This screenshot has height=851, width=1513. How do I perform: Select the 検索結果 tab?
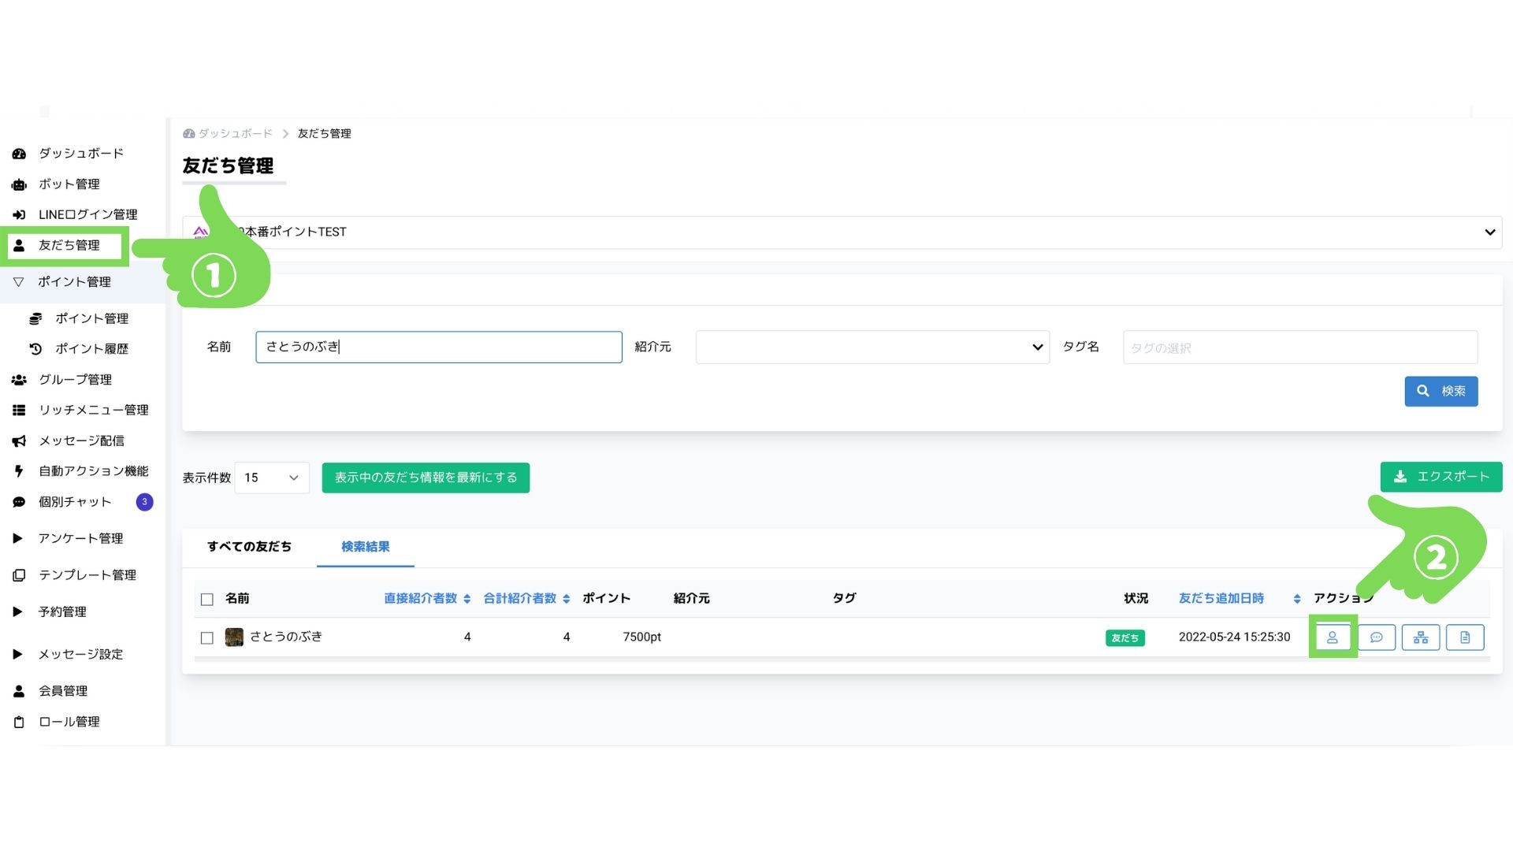pyautogui.click(x=365, y=547)
